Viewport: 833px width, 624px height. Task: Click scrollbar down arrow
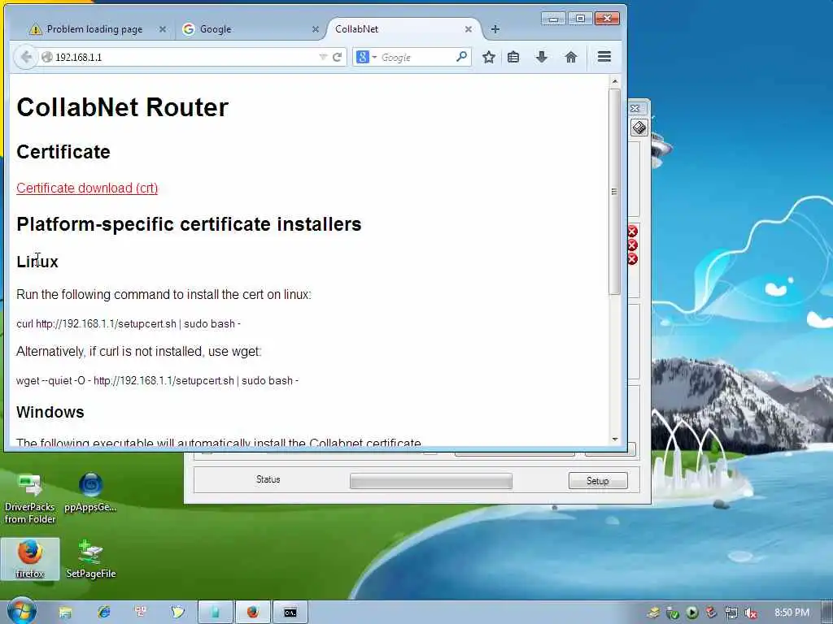[615, 439]
